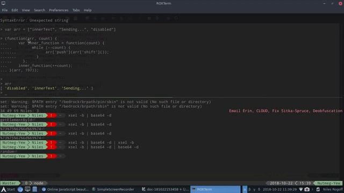Image resolution: width=344 pixels, height=193 pixels.
Task: Select the beta workspace in pager
Action: pos(249,189)
